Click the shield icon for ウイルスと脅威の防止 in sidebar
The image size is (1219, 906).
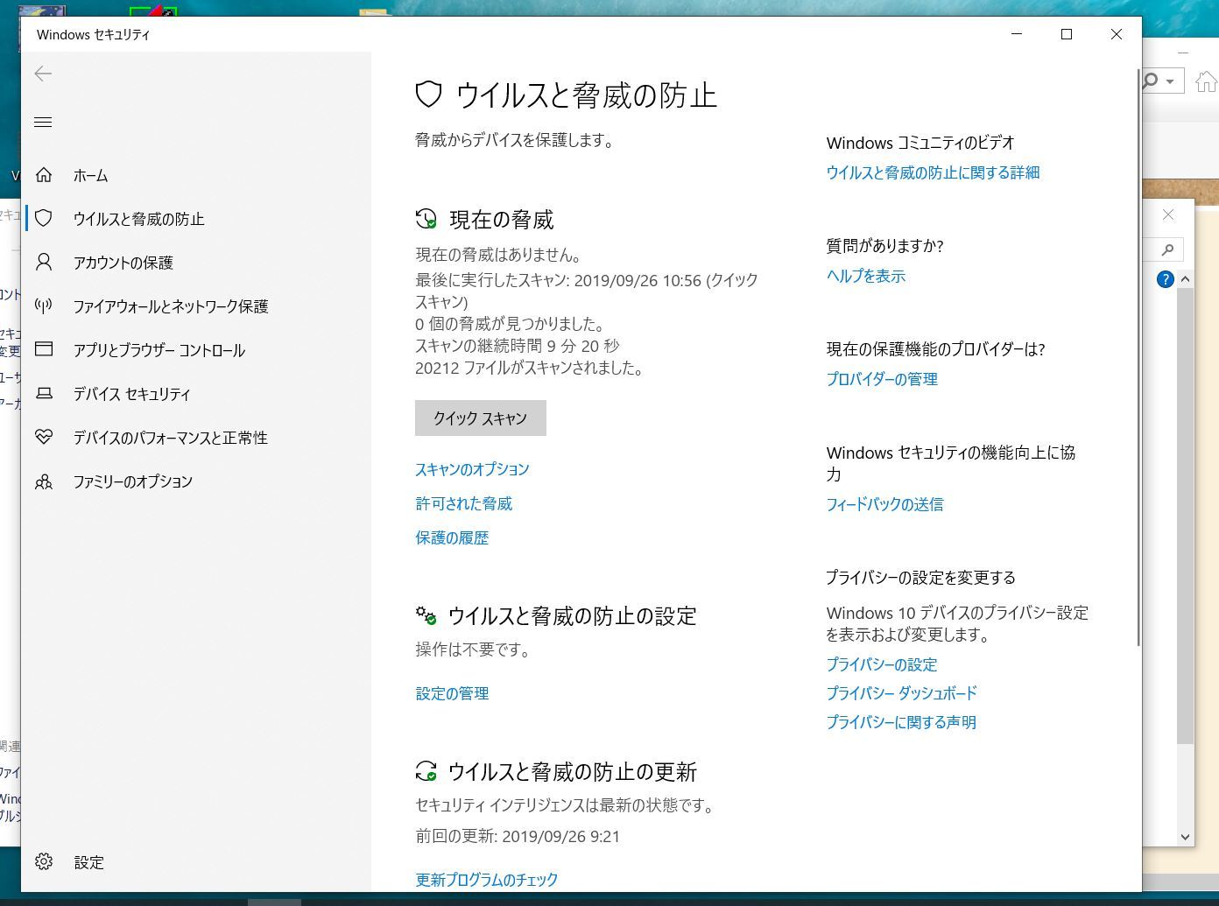[44, 218]
